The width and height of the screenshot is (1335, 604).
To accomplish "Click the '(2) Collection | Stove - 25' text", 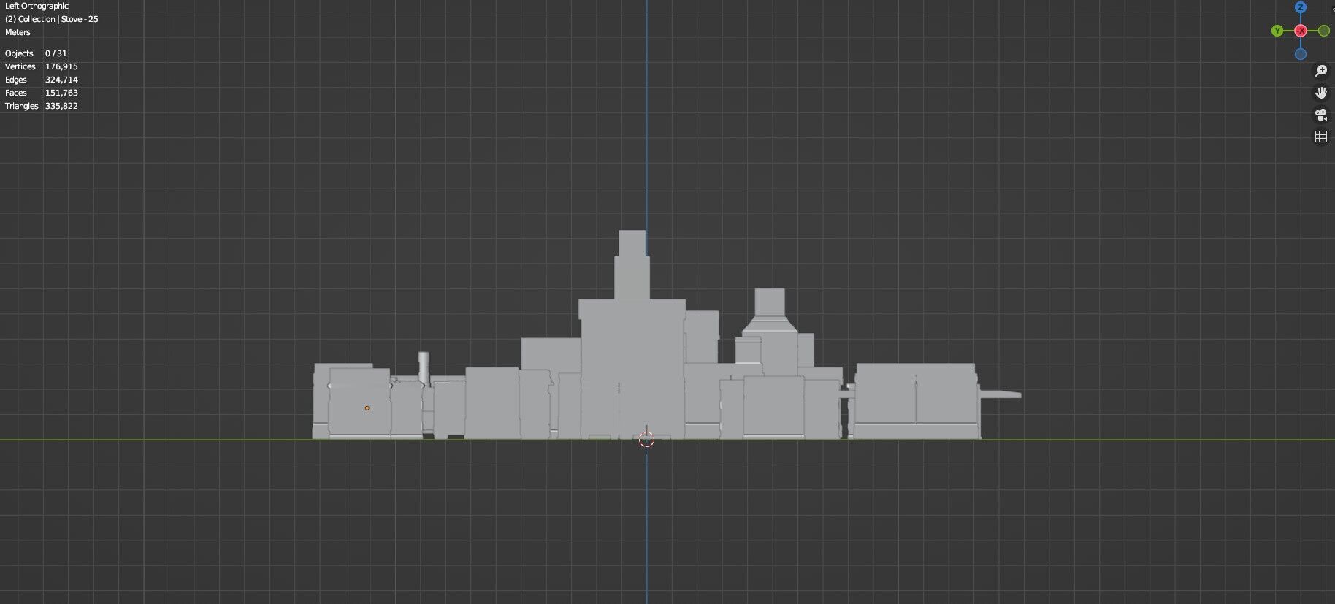I will (x=51, y=19).
